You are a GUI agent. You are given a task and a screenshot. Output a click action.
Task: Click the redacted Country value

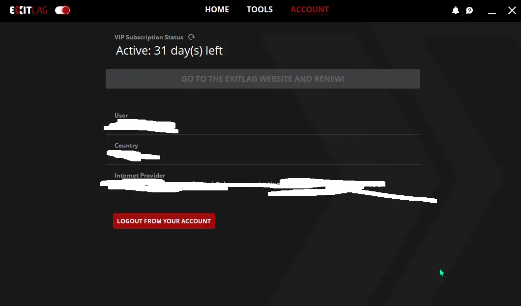tap(133, 155)
